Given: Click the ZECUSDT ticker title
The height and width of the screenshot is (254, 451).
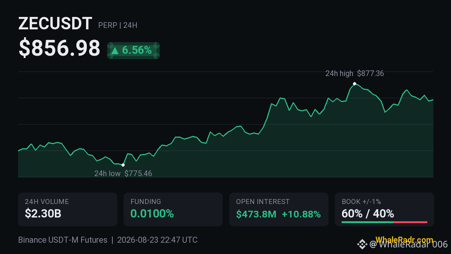Looking at the screenshot, I should pos(55,24).
